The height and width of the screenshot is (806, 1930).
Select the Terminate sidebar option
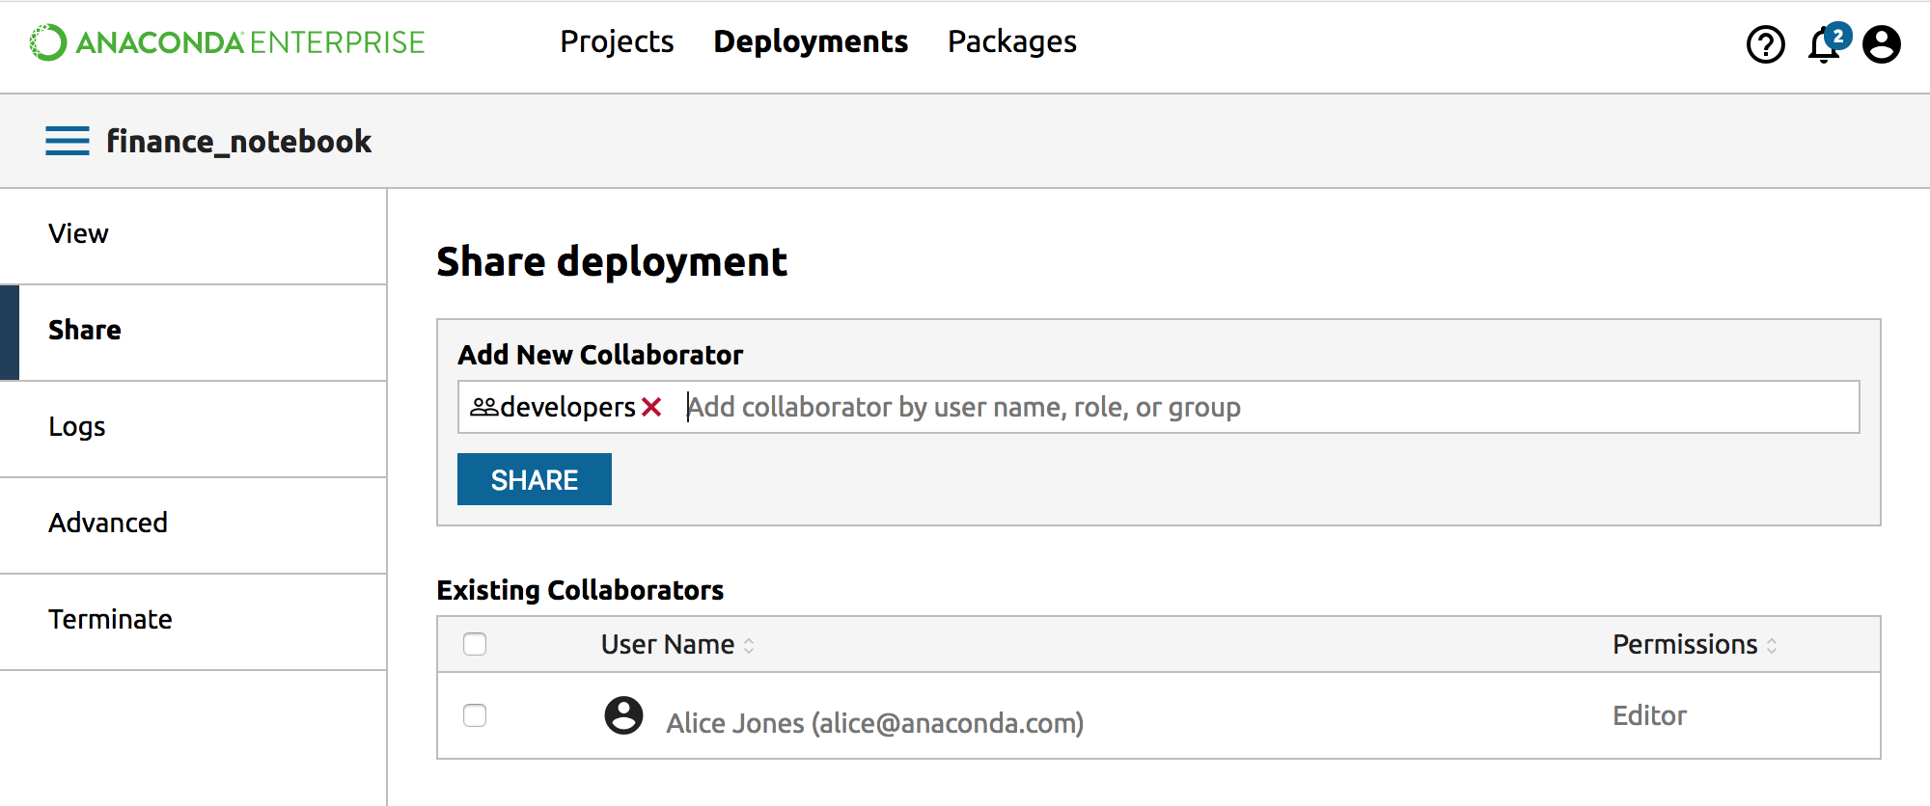[110, 620]
